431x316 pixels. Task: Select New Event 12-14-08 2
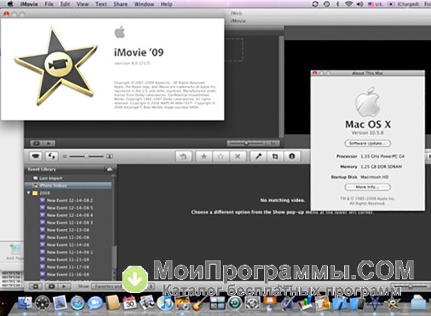pos(69,200)
